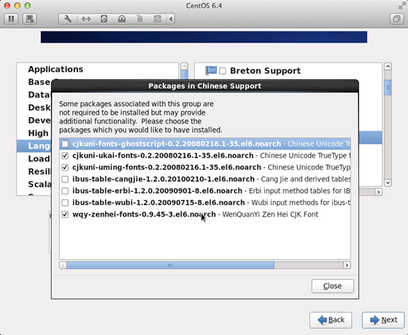The image size is (408, 335).
Task: Collapse toolbar devices with left arrow
Action: [171, 19]
